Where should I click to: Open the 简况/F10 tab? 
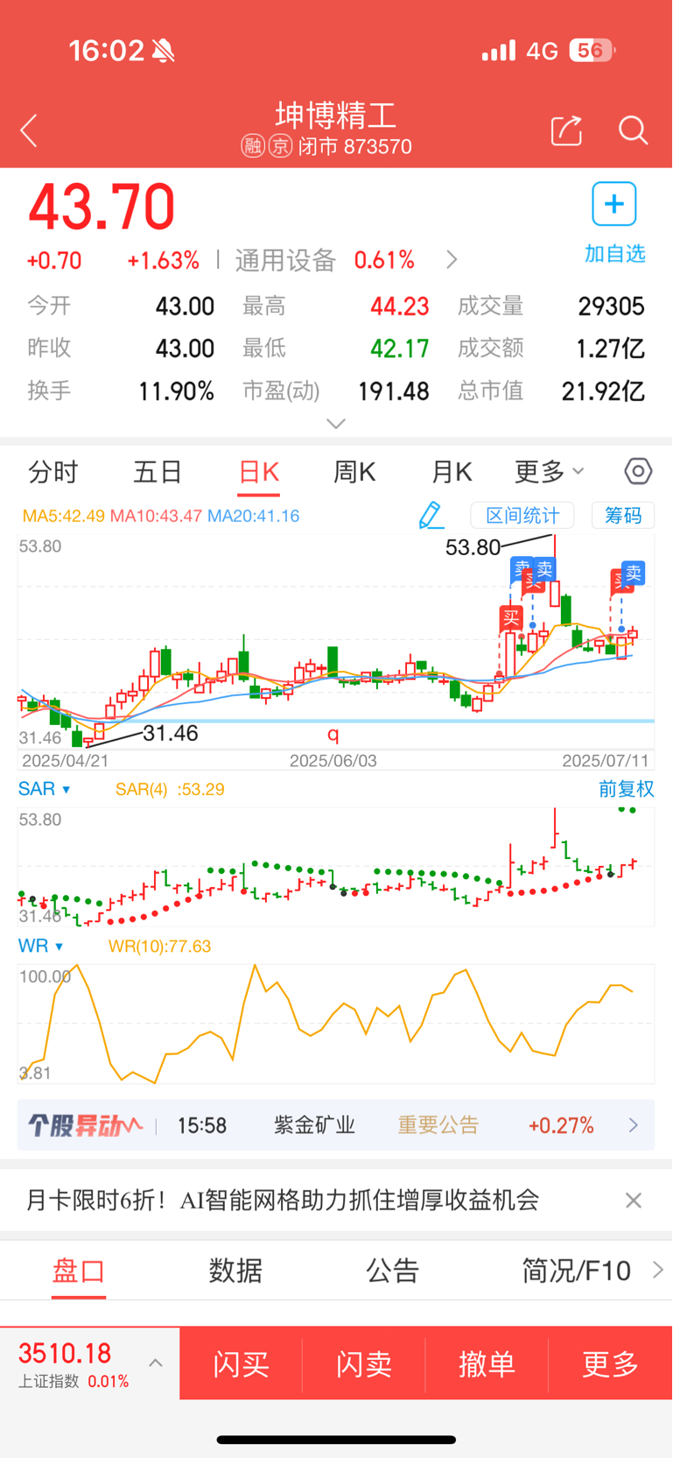(576, 1270)
